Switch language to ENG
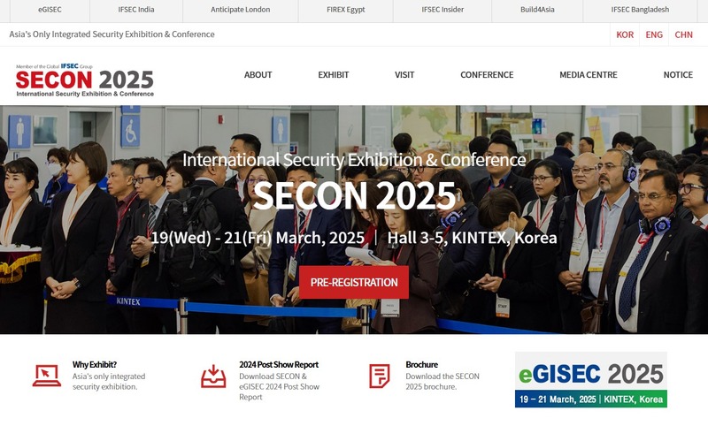Image resolution: width=708 pixels, height=426 pixels. point(654,34)
